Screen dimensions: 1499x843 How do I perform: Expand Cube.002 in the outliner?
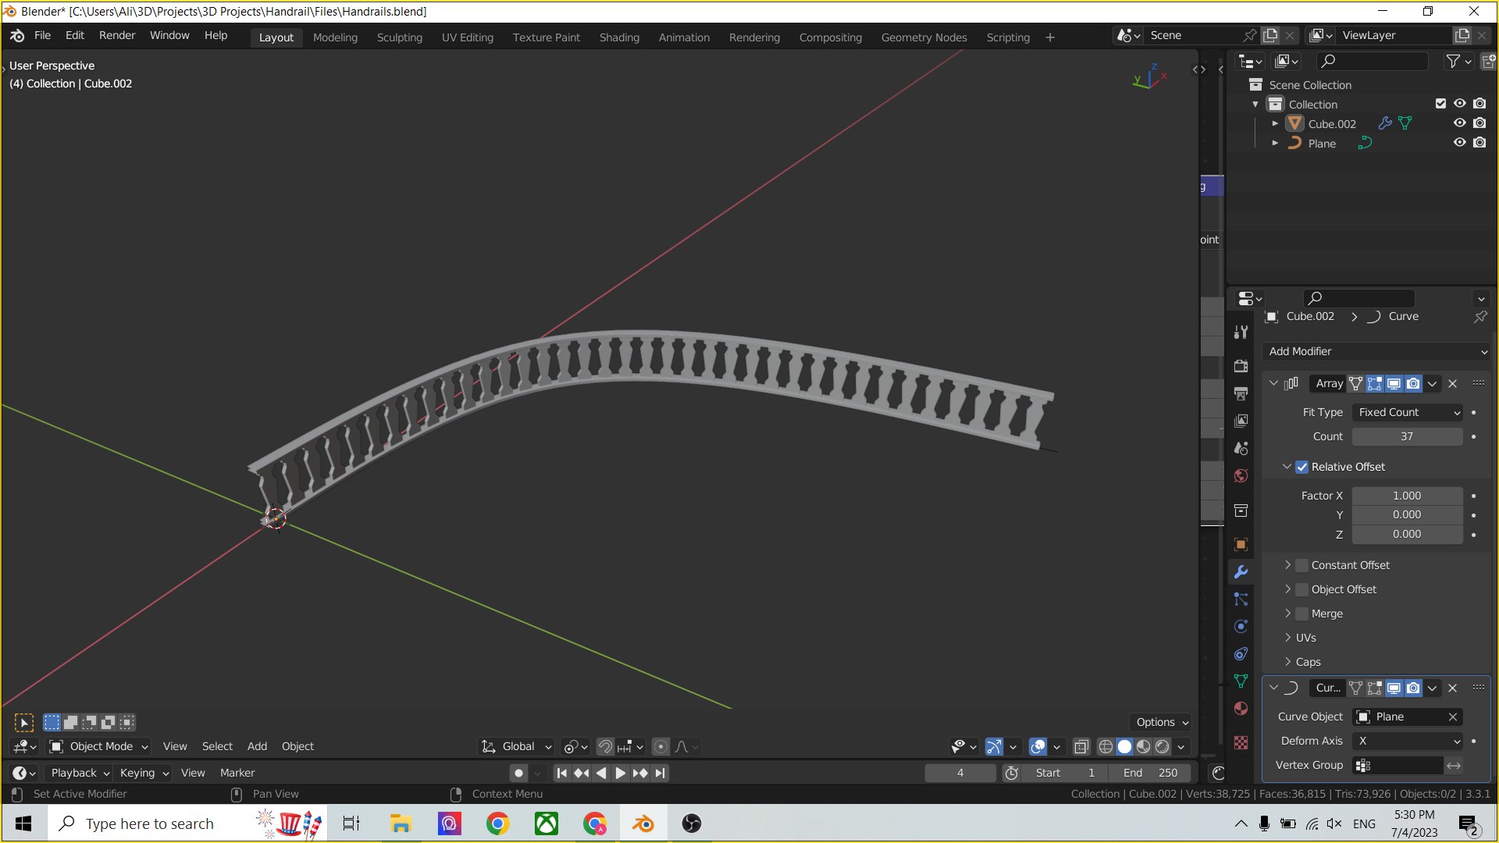click(1275, 123)
